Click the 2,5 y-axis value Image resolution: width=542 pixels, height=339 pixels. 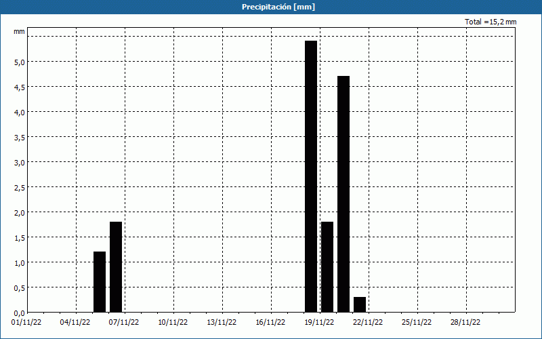[20, 188]
